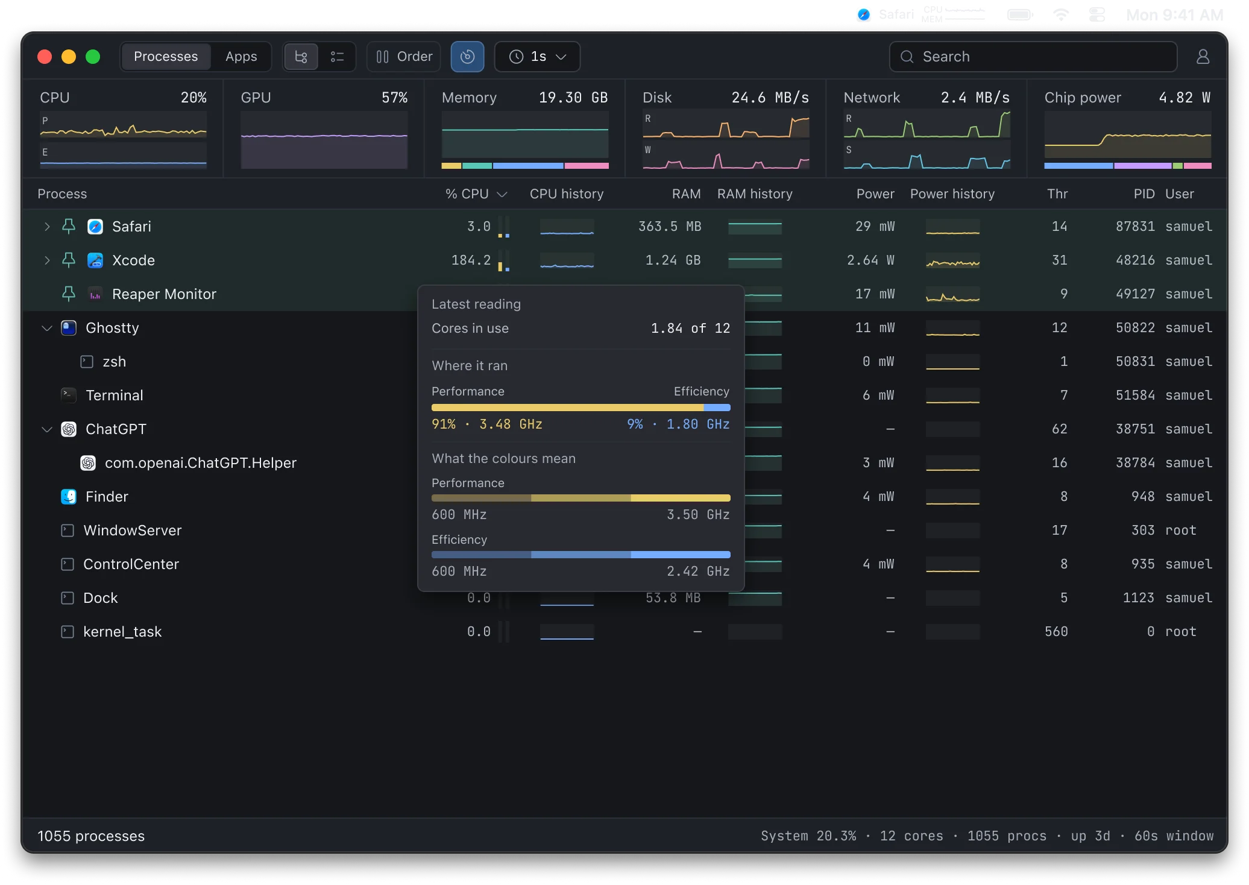The width and height of the screenshot is (1249, 885).
Task: Open the Chip power 4.82 W panel
Action: [x=1127, y=129]
